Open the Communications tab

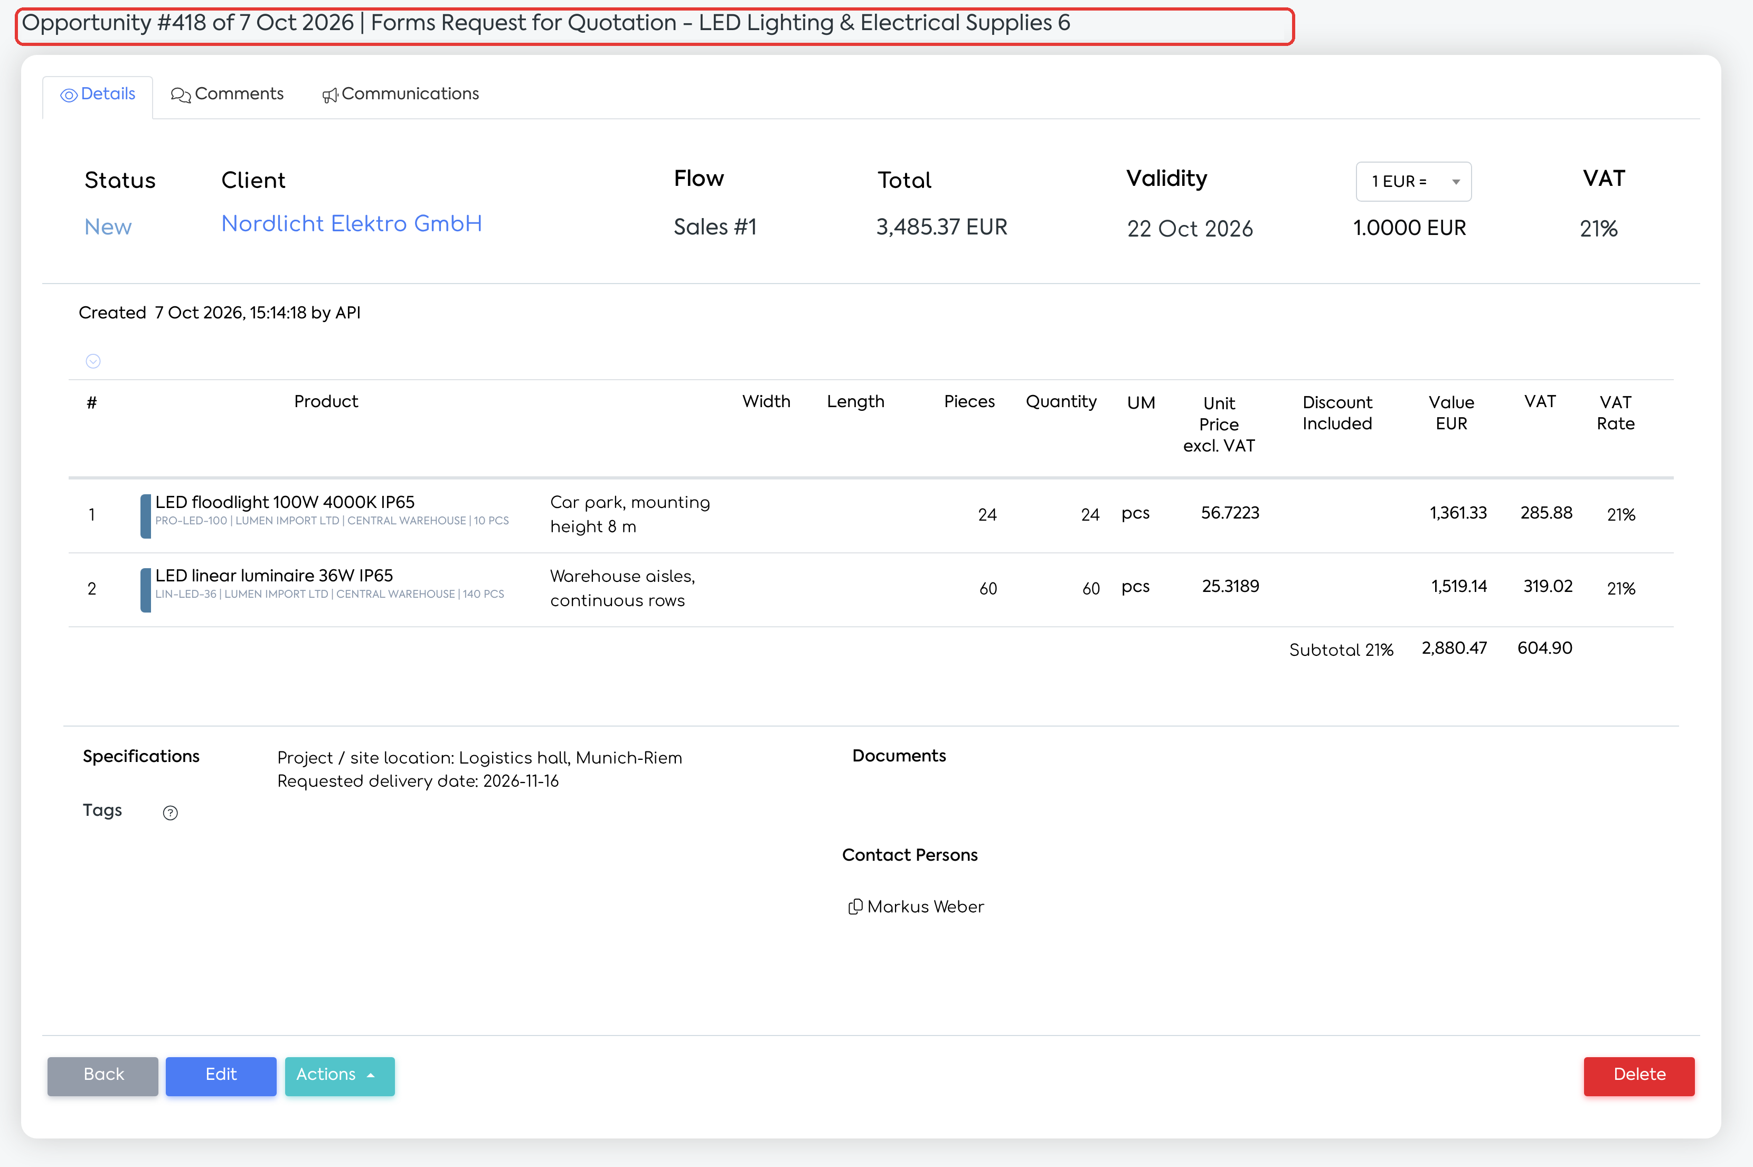click(x=400, y=95)
